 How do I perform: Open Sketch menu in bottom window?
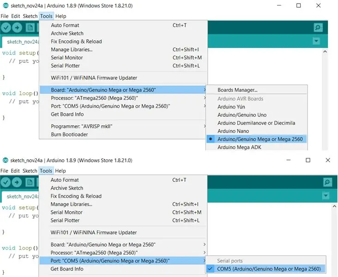click(x=30, y=171)
